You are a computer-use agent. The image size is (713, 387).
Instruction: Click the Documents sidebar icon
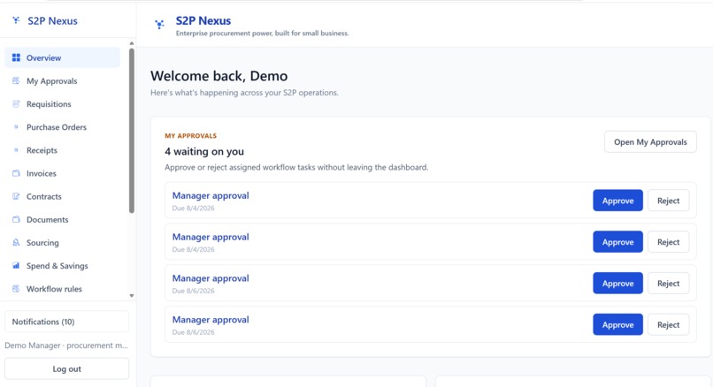(x=16, y=219)
